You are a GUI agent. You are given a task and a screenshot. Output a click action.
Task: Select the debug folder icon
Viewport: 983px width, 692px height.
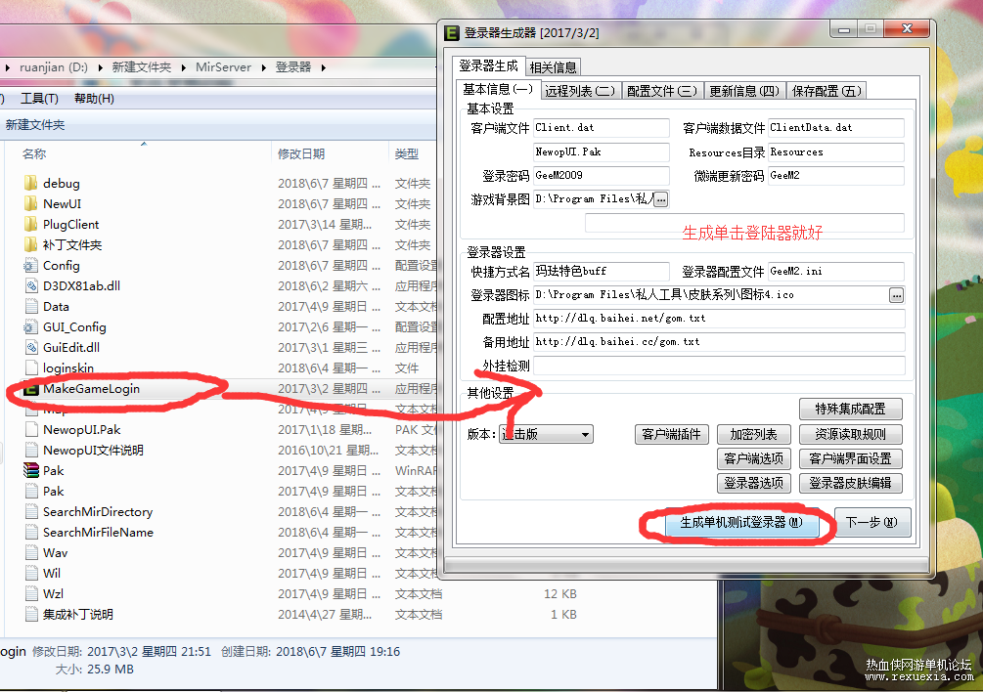pyautogui.click(x=30, y=183)
